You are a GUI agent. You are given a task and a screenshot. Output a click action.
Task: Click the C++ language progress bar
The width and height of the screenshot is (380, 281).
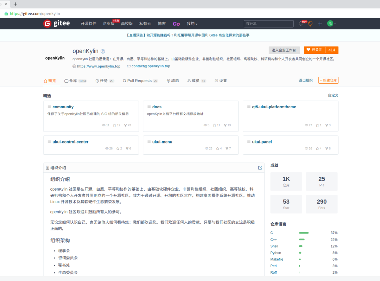[302, 240]
